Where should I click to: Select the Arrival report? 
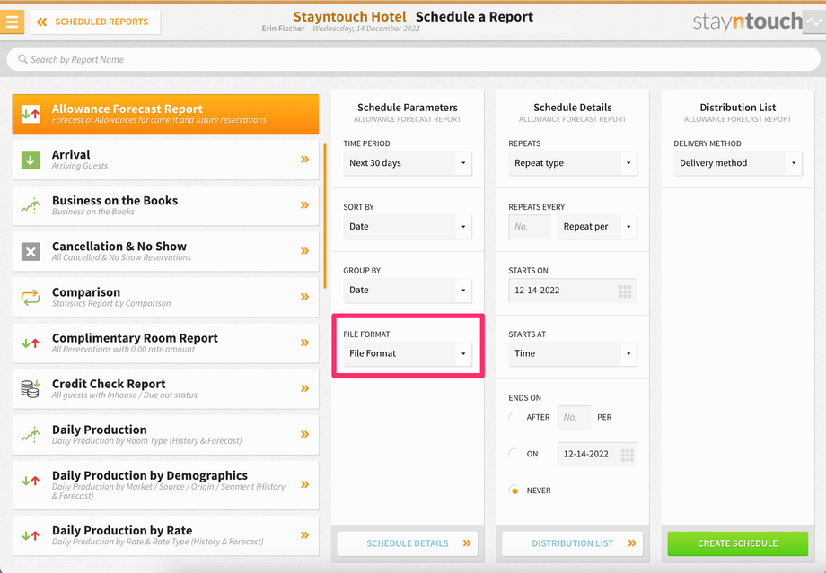165,160
